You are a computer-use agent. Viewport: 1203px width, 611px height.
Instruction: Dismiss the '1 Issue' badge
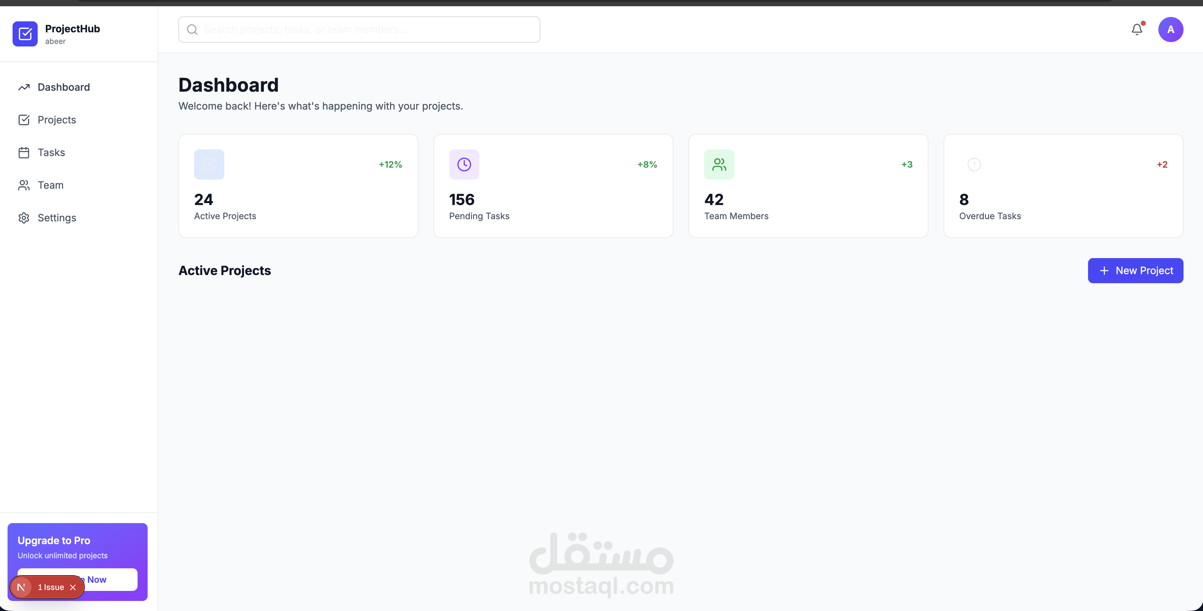point(73,587)
